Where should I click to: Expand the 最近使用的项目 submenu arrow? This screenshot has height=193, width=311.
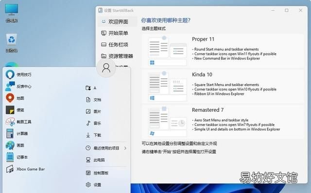tap(125, 148)
